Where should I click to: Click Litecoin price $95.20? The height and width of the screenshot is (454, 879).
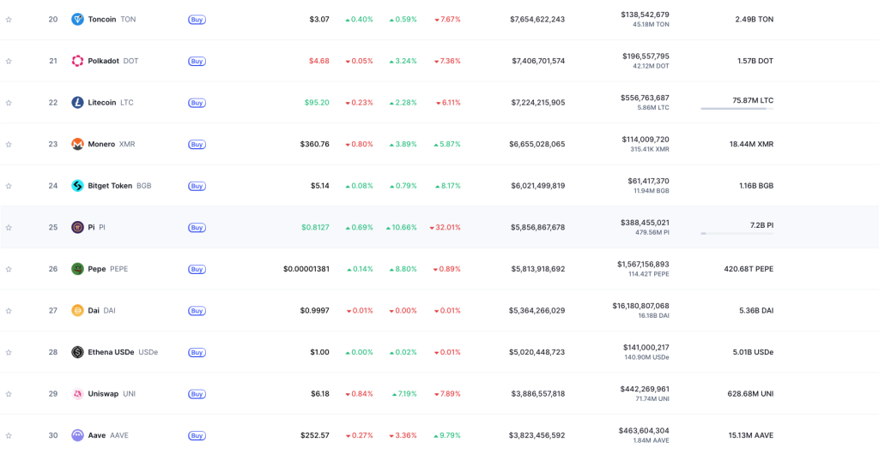click(317, 103)
